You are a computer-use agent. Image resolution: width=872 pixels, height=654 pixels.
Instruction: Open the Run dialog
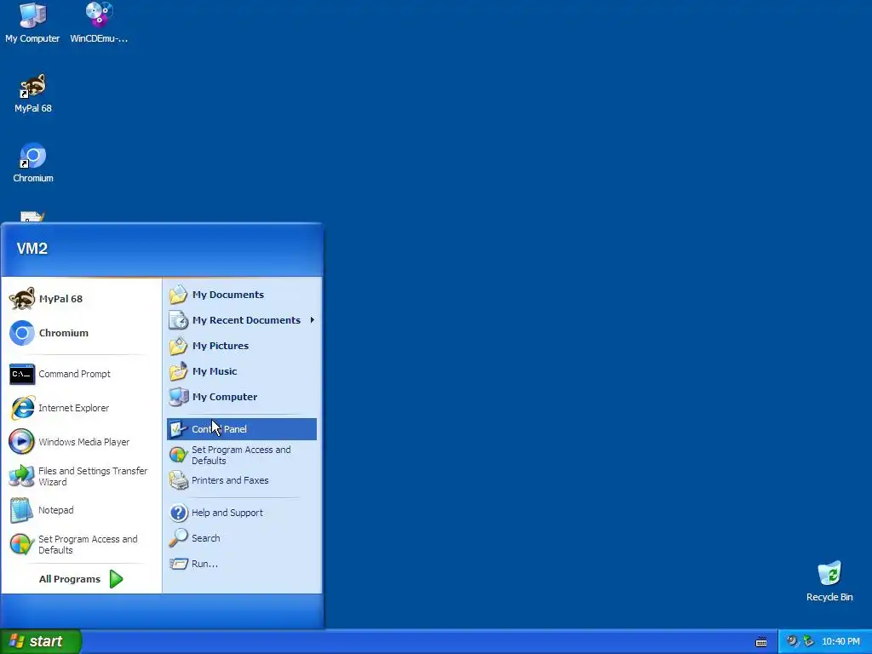coord(241,564)
